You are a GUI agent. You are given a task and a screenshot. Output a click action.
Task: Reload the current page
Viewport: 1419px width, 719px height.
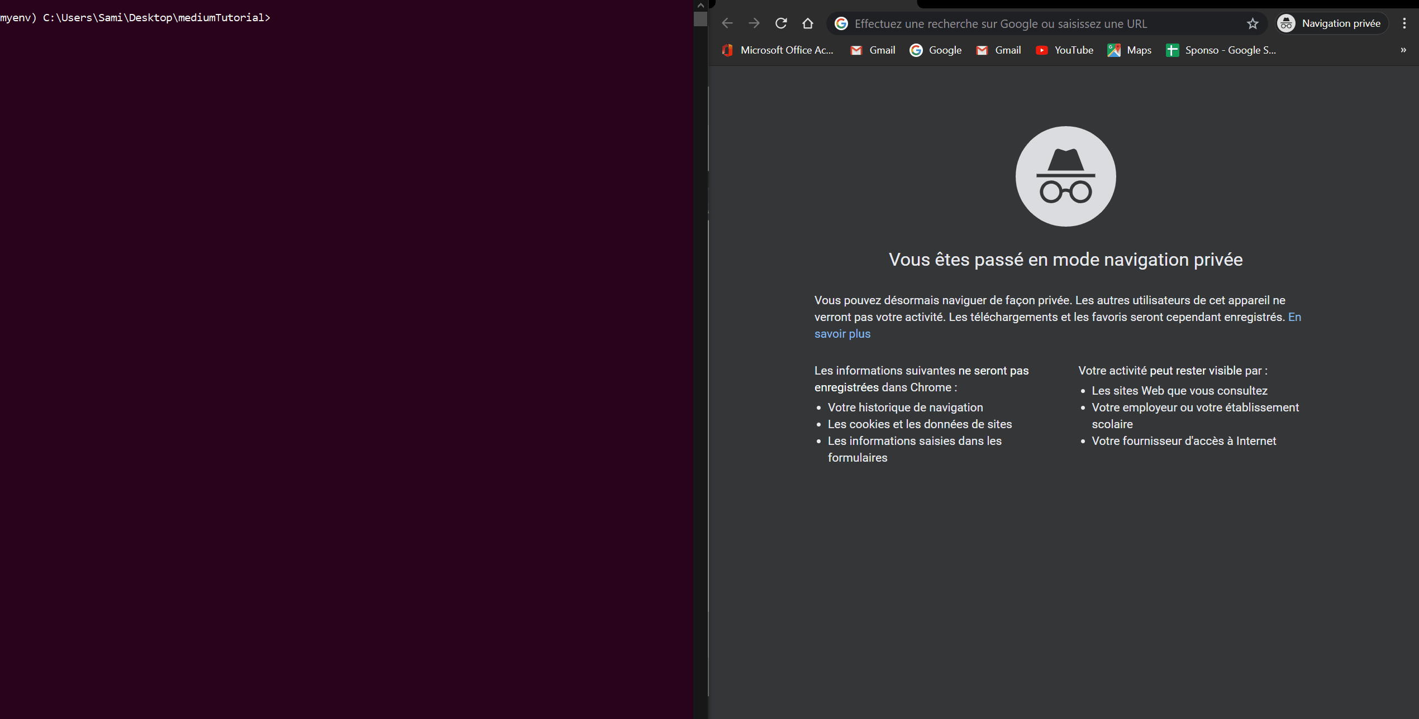780,23
